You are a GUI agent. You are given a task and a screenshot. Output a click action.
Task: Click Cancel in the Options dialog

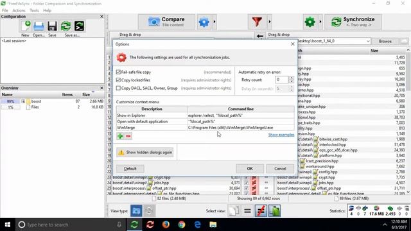click(280, 169)
